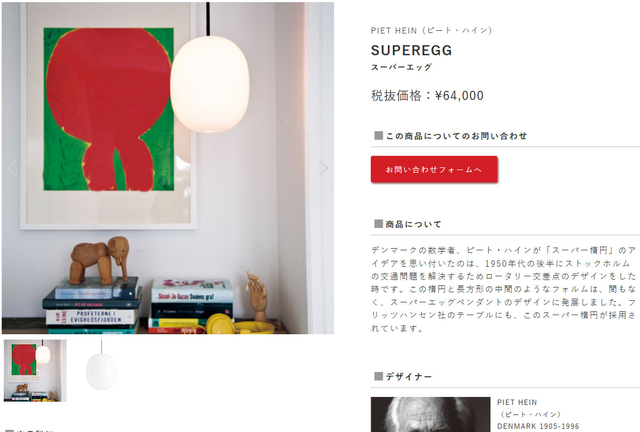Image resolution: width=640 pixels, height=432 pixels.
Task: Click gray square beside この商品についてのお問い合わせ
Action: tap(379, 135)
